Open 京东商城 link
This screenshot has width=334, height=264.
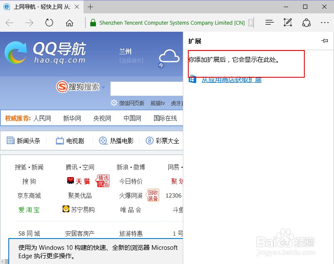tap(29, 195)
